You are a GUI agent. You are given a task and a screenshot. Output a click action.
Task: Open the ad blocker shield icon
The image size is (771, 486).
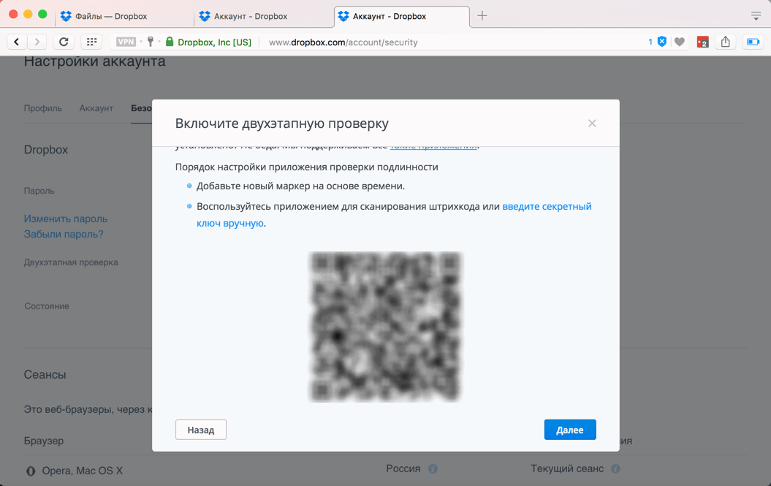click(662, 42)
